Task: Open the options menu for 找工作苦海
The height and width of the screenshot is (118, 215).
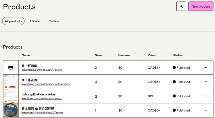Action: 205,82
